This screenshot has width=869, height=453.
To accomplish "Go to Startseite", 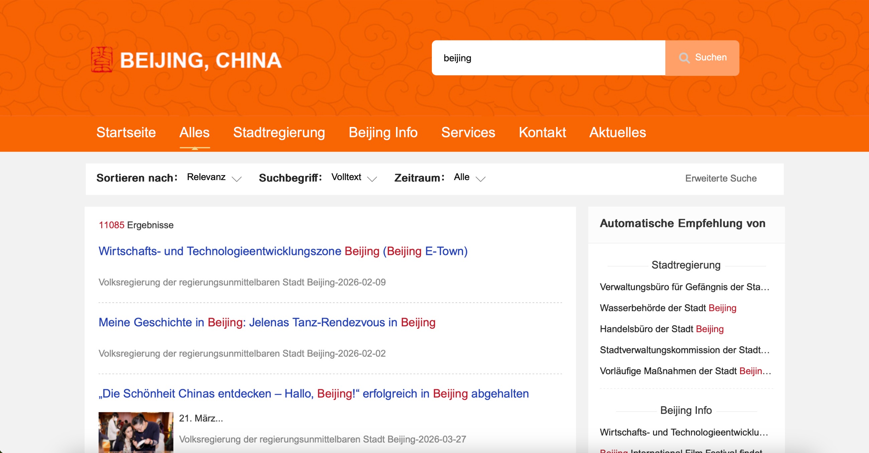I will pyautogui.click(x=126, y=133).
